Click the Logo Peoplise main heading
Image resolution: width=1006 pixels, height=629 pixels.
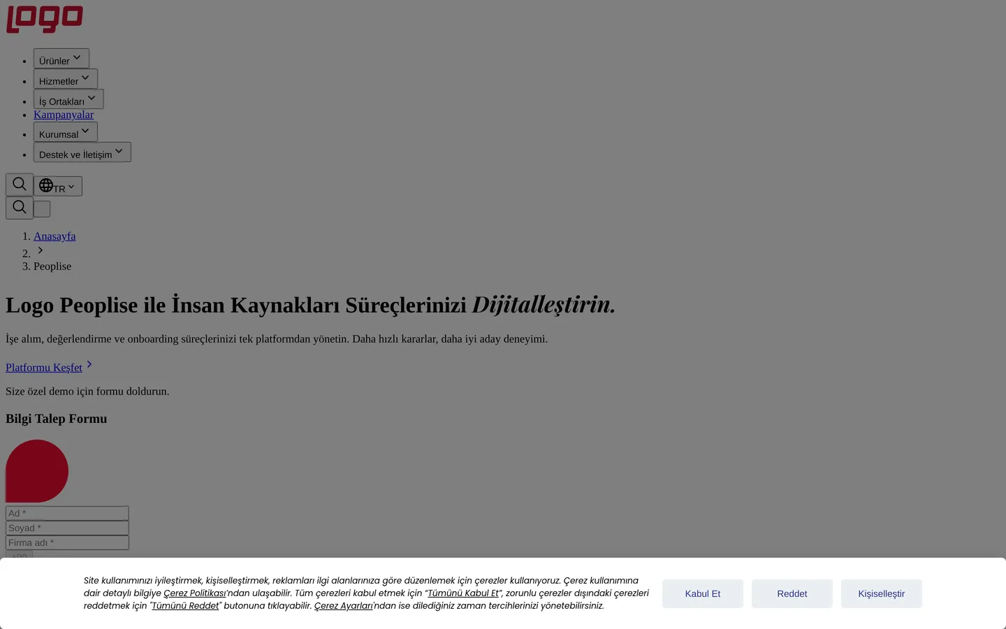click(x=310, y=305)
